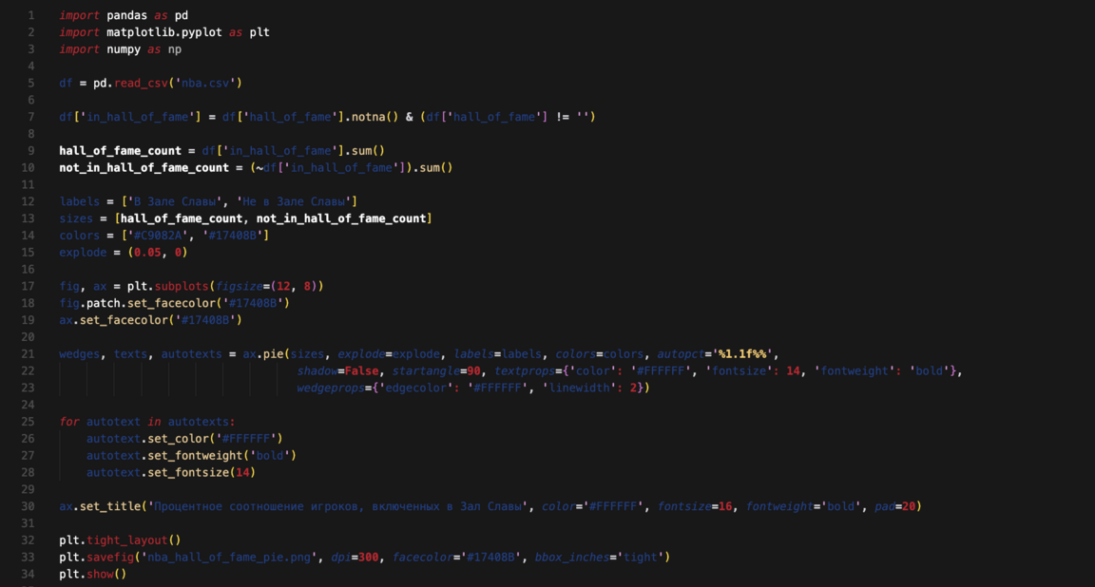1095x587 pixels.
Task: Click the value 0.05 in explode tuple
Action: click(147, 253)
